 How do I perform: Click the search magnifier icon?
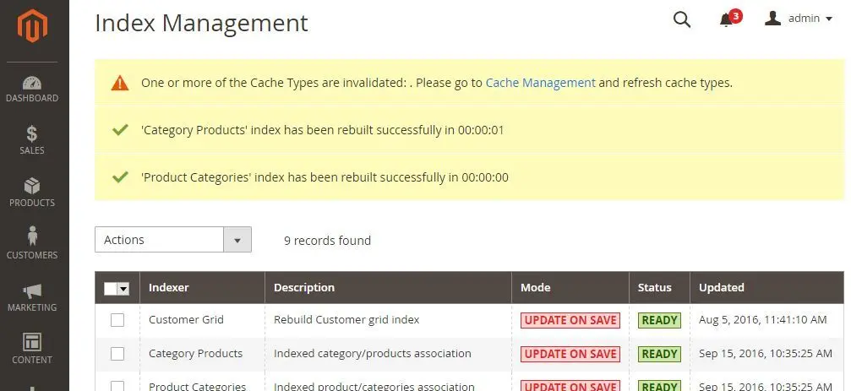682,19
